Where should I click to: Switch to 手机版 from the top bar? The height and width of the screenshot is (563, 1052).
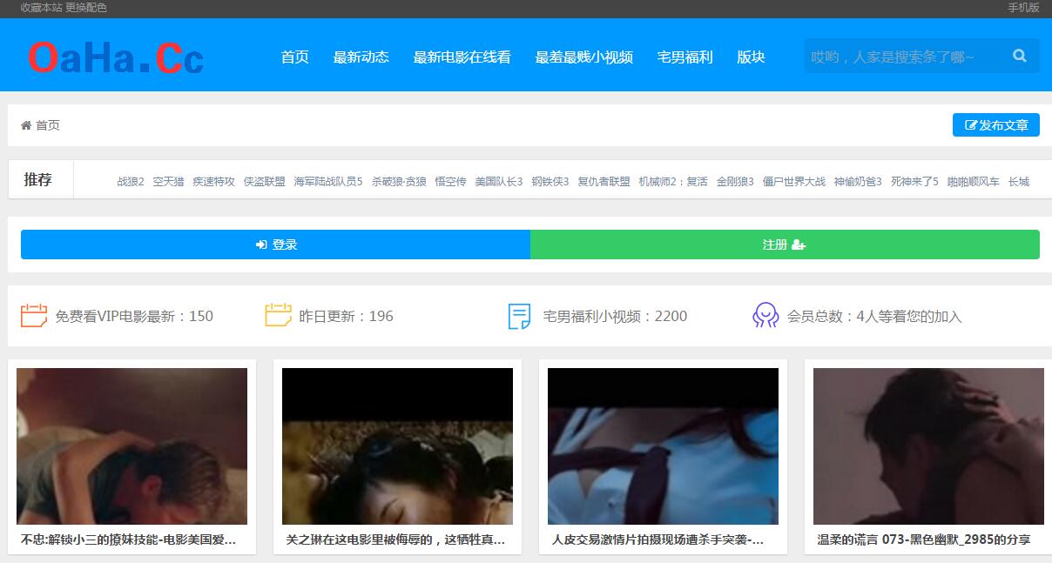(x=1023, y=8)
